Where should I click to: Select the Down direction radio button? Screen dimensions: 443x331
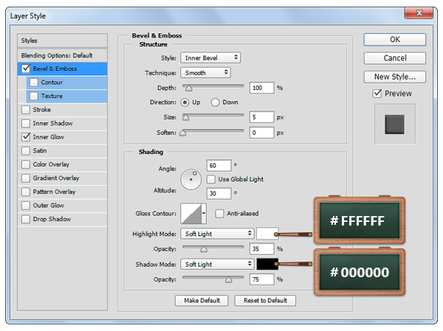tap(216, 102)
